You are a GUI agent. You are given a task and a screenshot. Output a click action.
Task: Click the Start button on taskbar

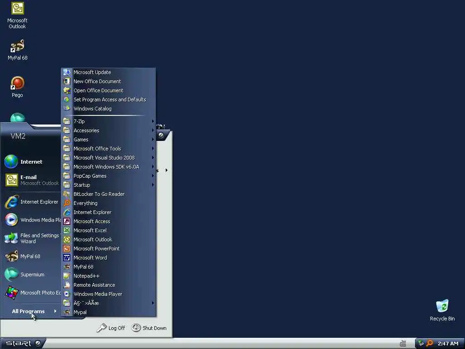point(23,344)
